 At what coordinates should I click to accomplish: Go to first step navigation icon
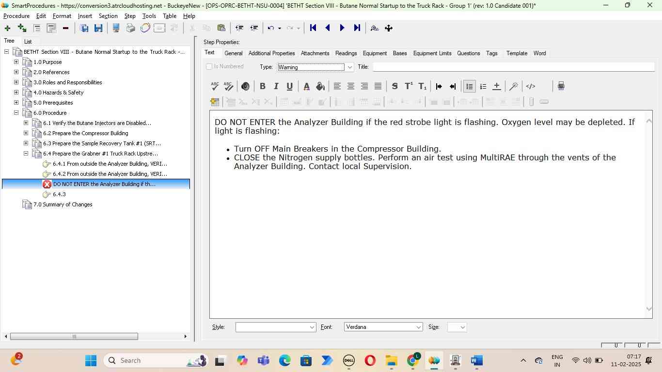pyautogui.click(x=313, y=28)
